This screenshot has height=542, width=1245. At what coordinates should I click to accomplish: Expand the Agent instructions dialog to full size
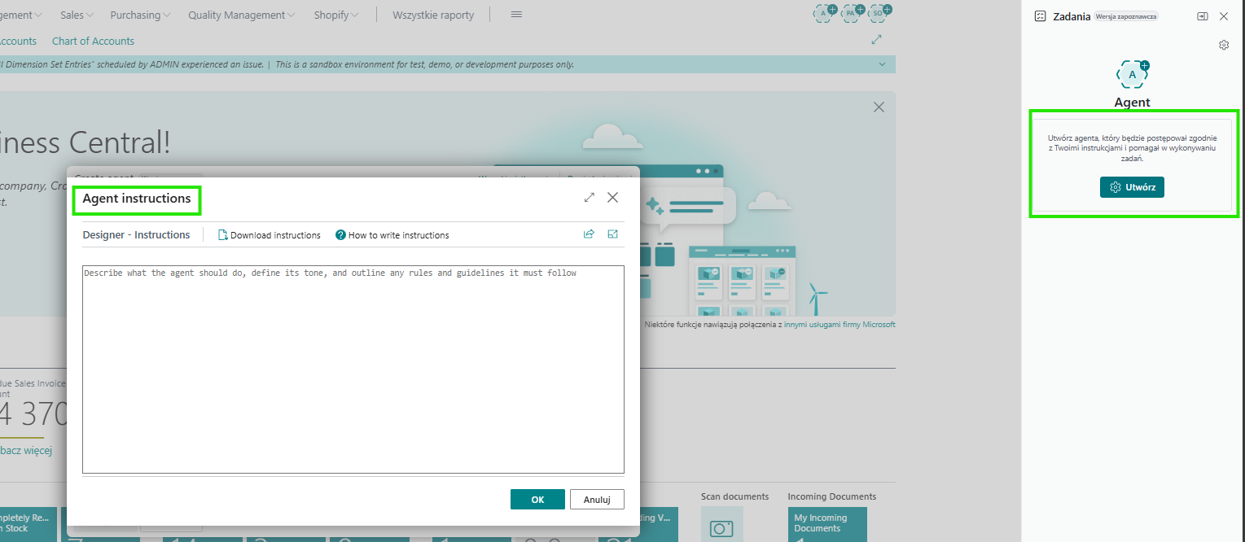click(590, 197)
